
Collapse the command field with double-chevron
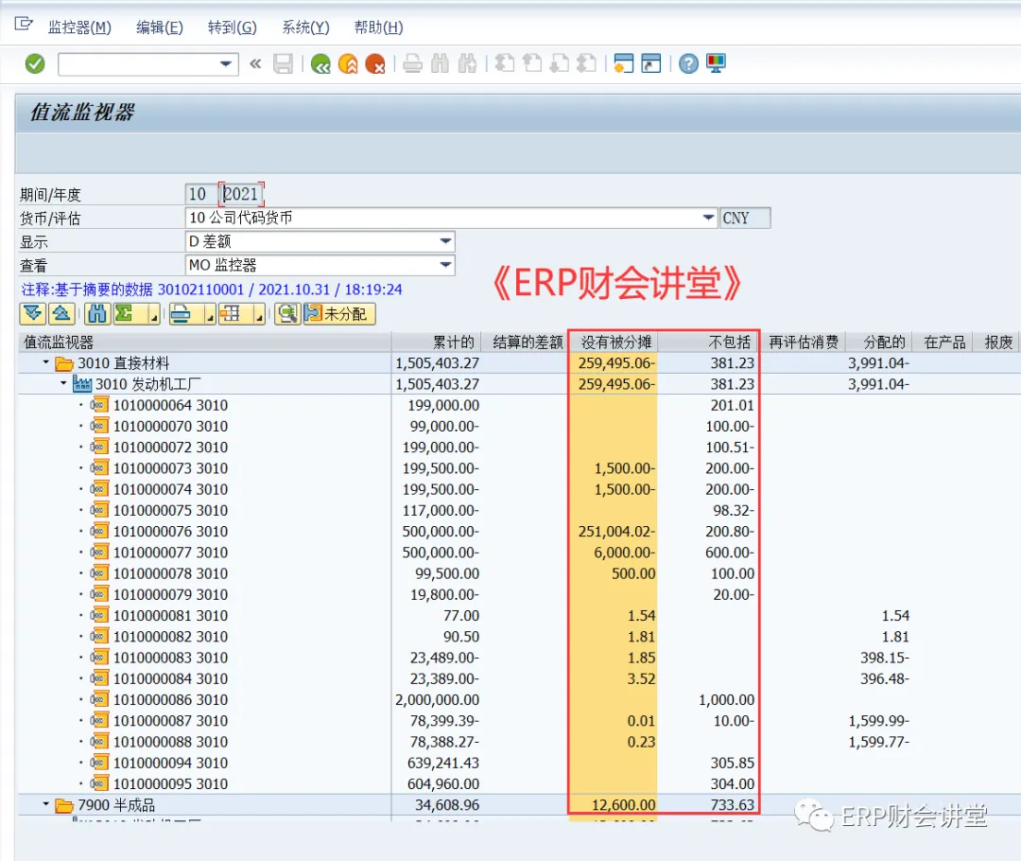click(255, 64)
